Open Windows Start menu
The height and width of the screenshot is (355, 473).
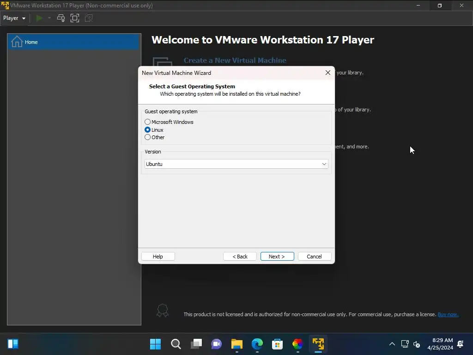tap(155, 344)
